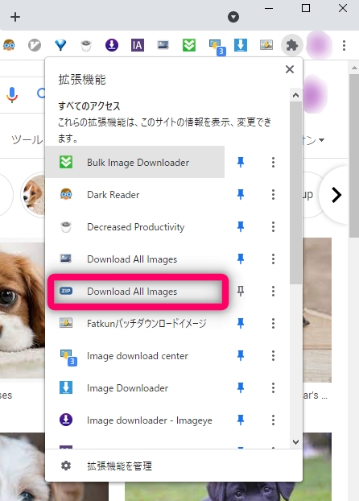
Task: Click the IA extension icon in toolbar
Action: point(138,45)
